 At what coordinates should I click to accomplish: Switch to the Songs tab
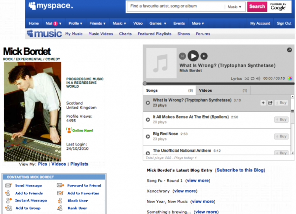tap(169, 90)
